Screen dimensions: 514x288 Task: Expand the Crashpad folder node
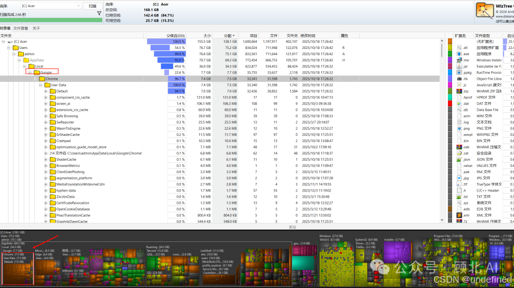(x=46, y=141)
